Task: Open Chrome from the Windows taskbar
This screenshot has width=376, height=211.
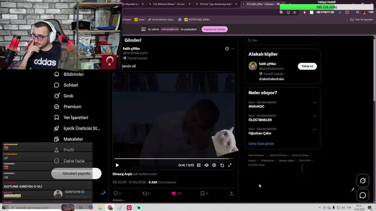Action: pos(110,208)
